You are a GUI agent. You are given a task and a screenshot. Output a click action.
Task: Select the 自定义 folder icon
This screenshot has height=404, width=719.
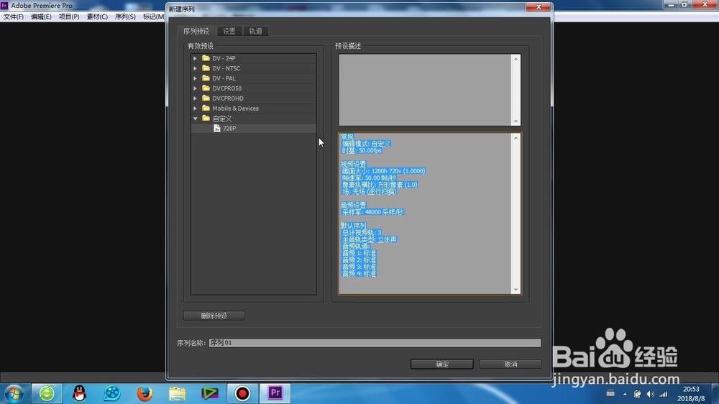[206, 119]
